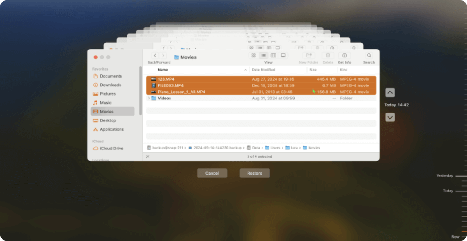Screen dimensions: 467x241
Task: Click the Movies folder title in toolbar
Action: click(x=185, y=57)
